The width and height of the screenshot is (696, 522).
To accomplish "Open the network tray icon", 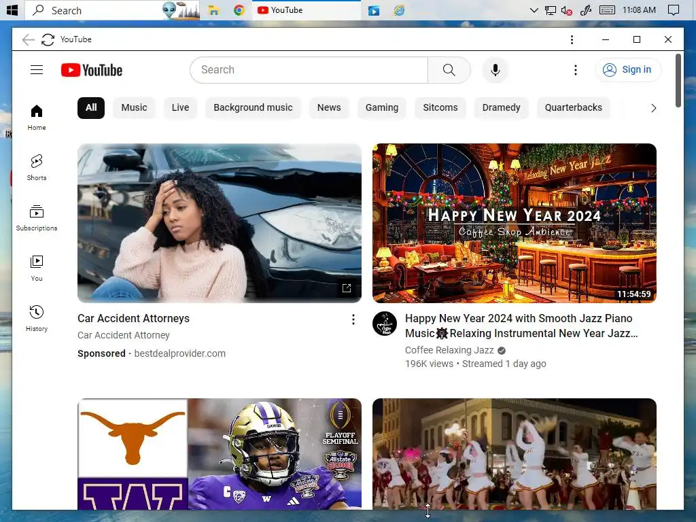I will coord(551,10).
